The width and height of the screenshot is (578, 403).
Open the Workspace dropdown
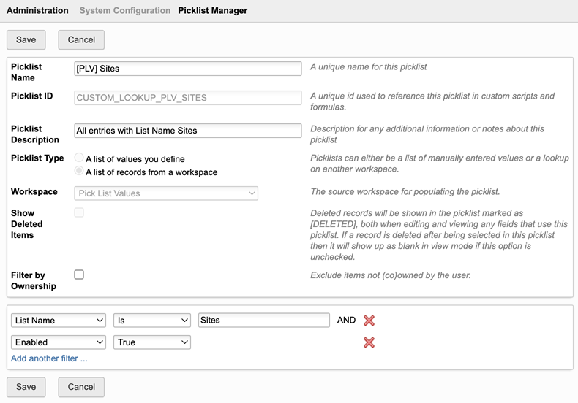coord(167,193)
